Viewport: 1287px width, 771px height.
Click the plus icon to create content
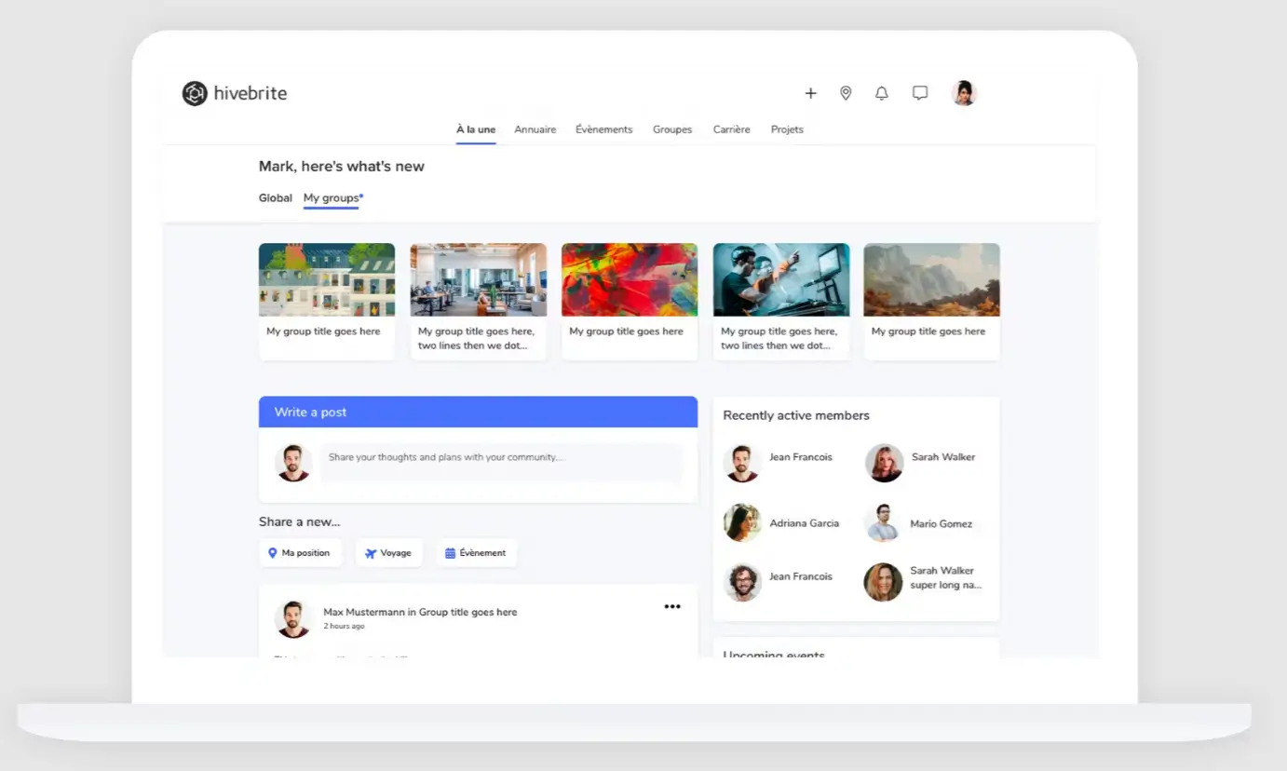810,93
